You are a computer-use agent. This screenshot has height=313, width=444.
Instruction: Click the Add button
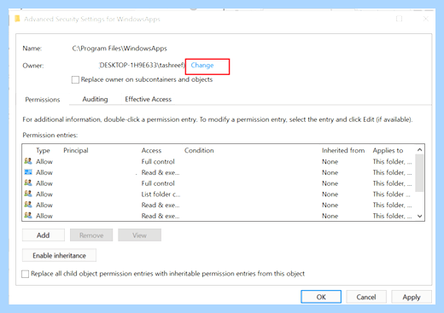point(44,235)
